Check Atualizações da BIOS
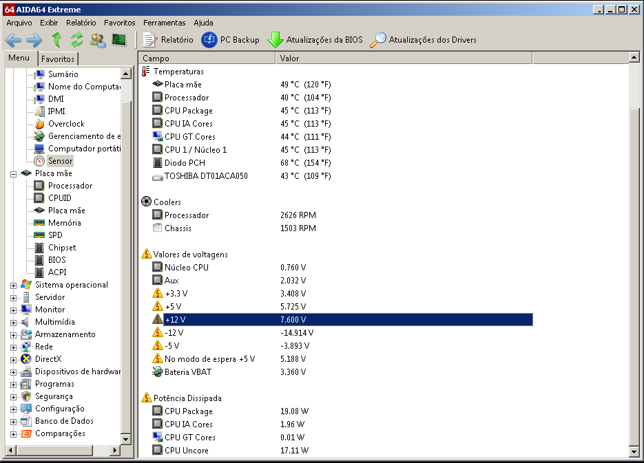The image size is (644, 463). [315, 40]
